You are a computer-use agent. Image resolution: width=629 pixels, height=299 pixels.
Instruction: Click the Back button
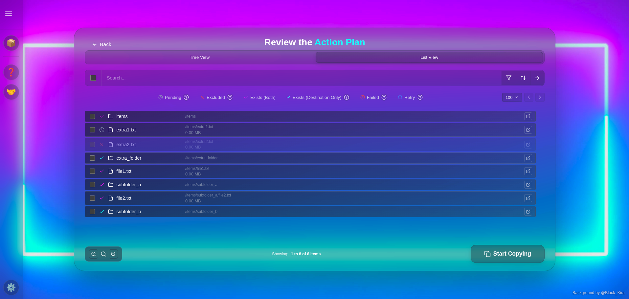(x=102, y=44)
